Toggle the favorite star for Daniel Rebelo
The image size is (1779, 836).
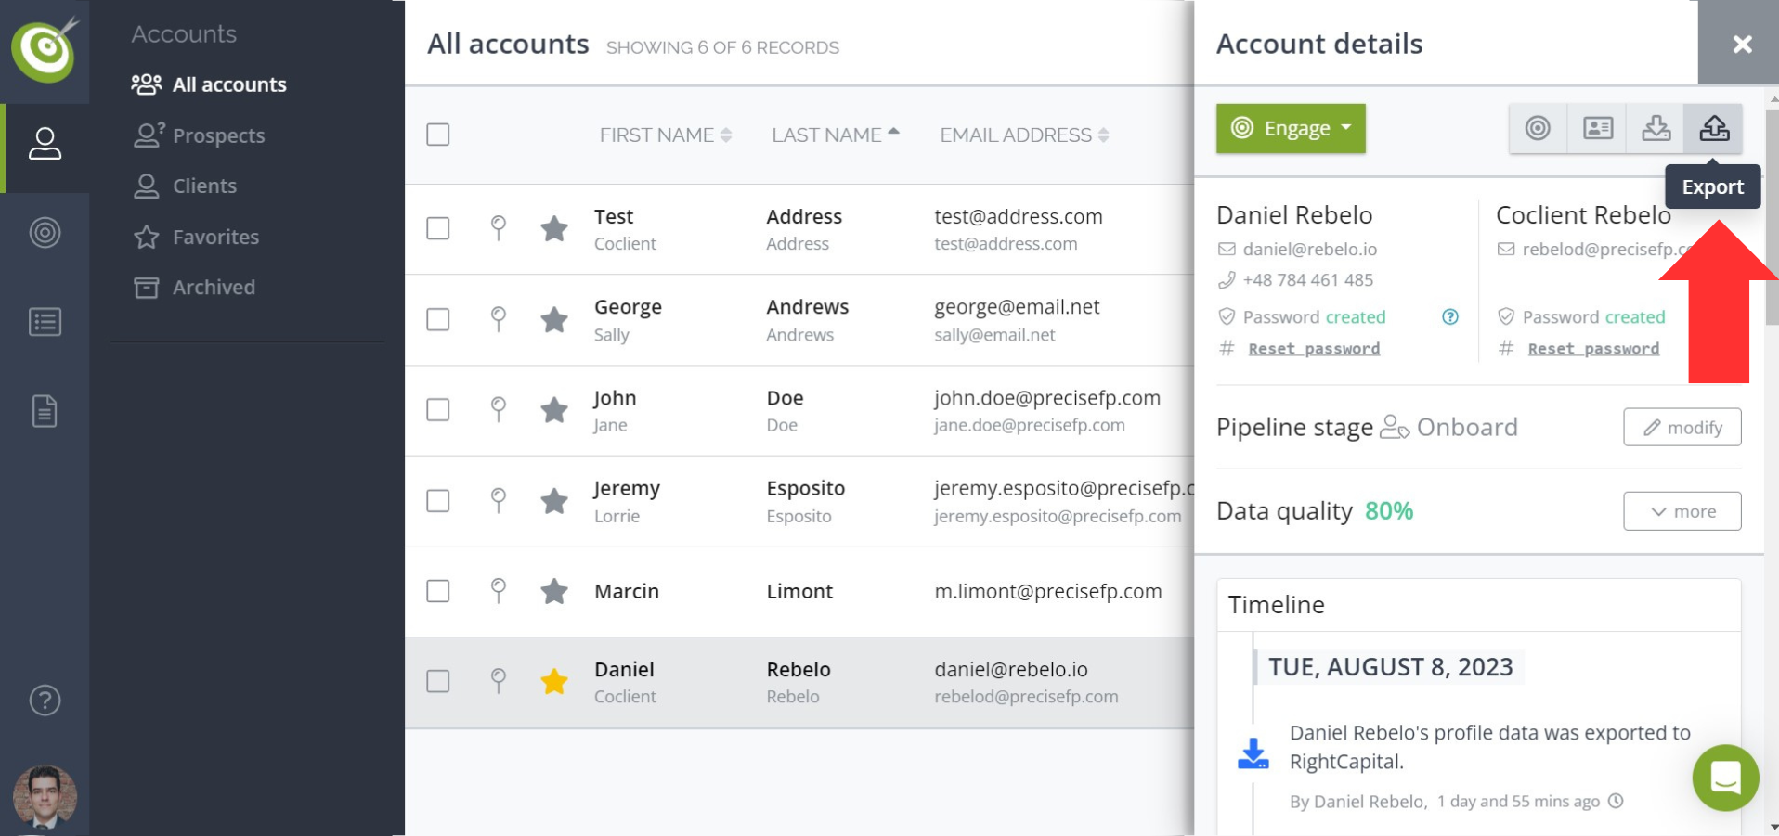coord(554,682)
